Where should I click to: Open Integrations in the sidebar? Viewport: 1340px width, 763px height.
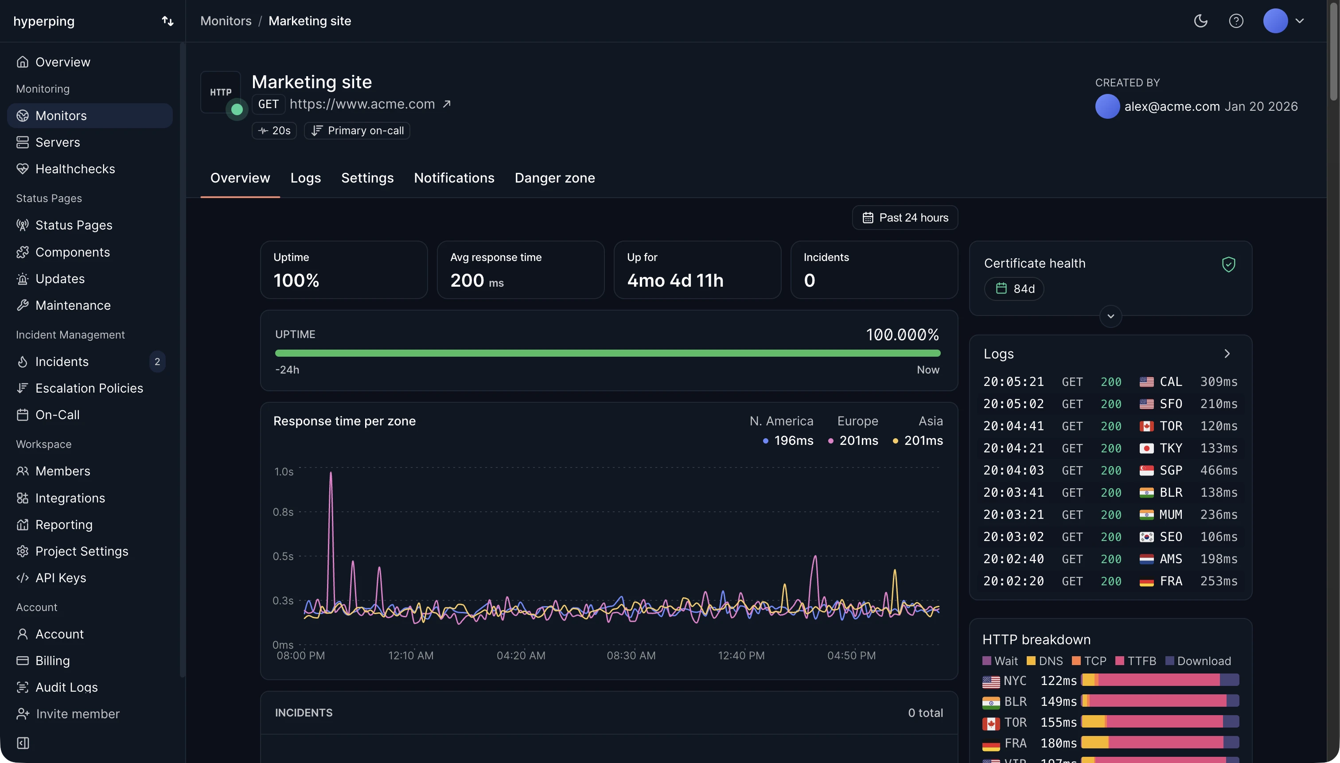[90, 498]
